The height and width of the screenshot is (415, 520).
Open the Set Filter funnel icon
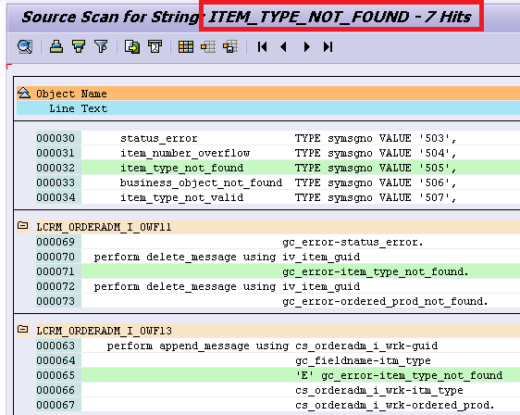point(101,47)
